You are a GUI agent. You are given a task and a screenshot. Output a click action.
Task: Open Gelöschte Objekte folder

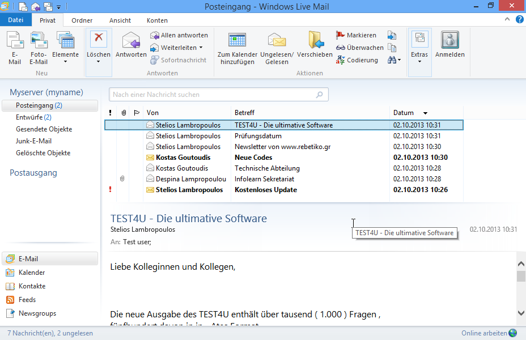(43, 153)
